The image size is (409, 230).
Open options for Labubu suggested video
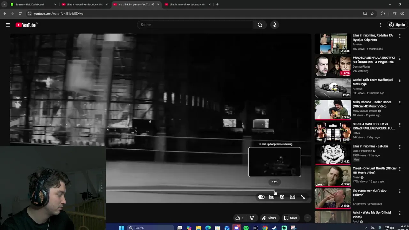[400, 147]
